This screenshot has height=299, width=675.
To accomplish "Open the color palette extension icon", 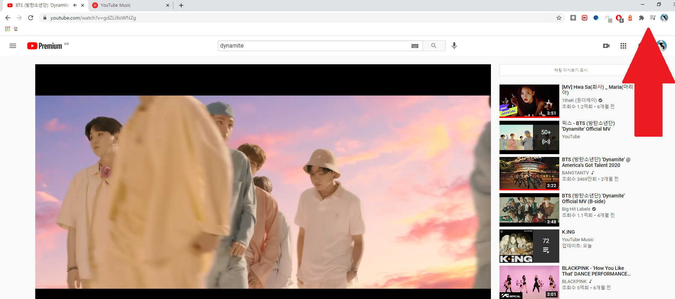I will click(608, 18).
